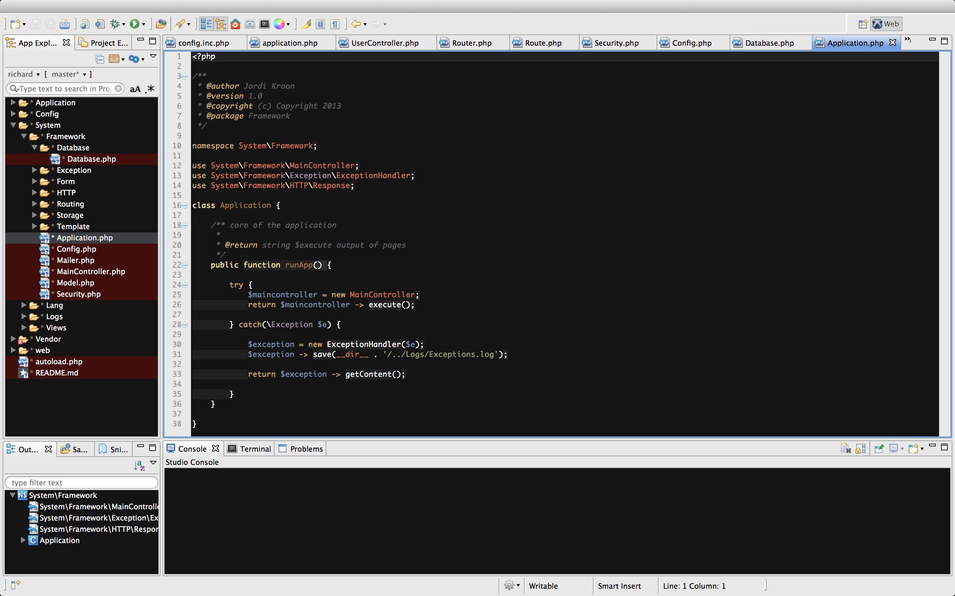Image resolution: width=955 pixels, height=596 pixels.
Task: Click the Open Perspective icon
Action: (863, 24)
